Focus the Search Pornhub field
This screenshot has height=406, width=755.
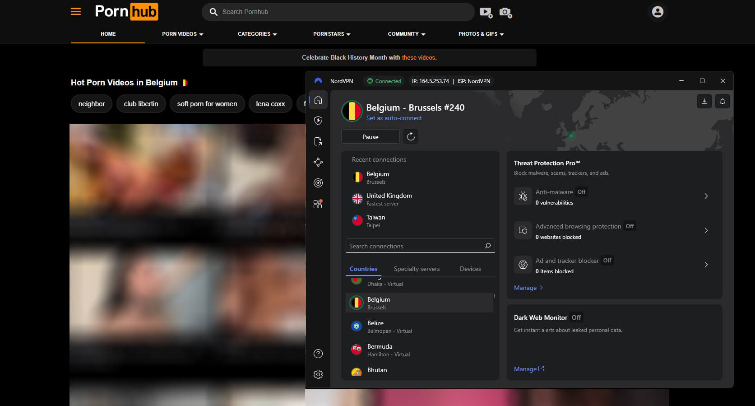(x=338, y=12)
